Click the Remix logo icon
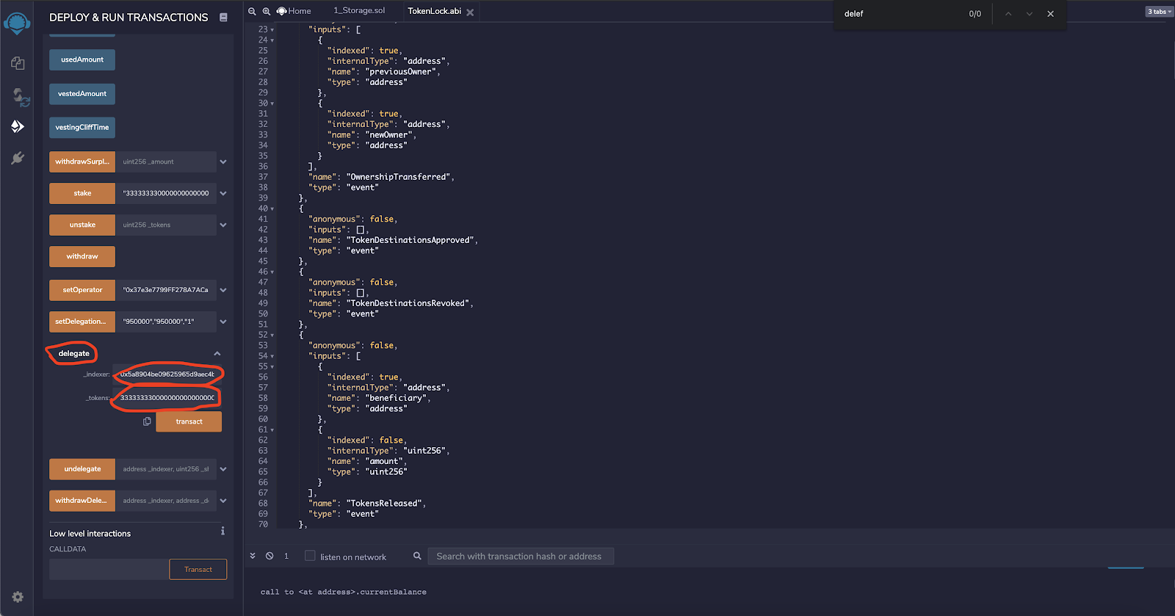 click(x=17, y=23)
